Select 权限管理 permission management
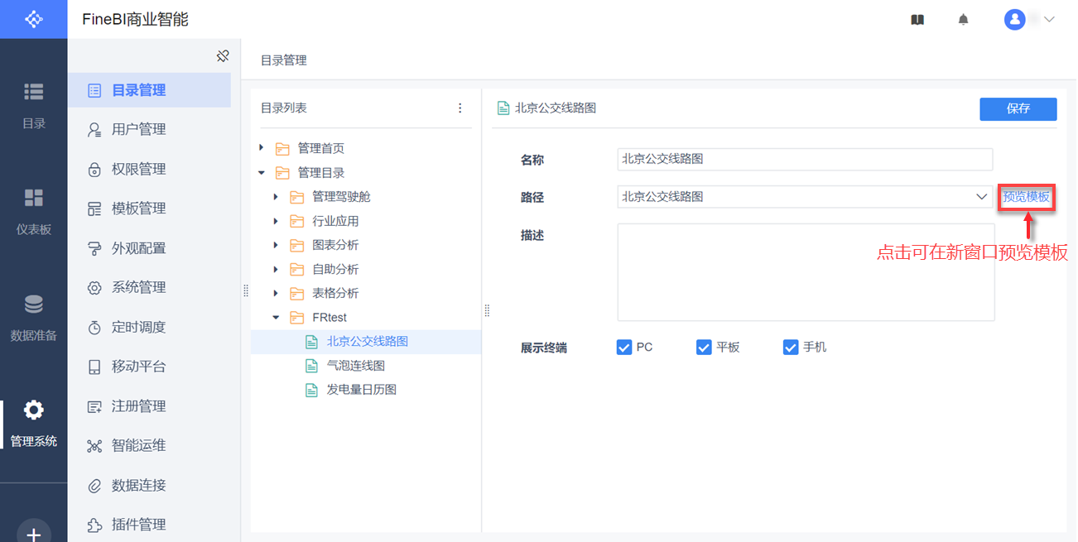The height and width of the screenshot is (542, 1078). [x=138, y=169]
